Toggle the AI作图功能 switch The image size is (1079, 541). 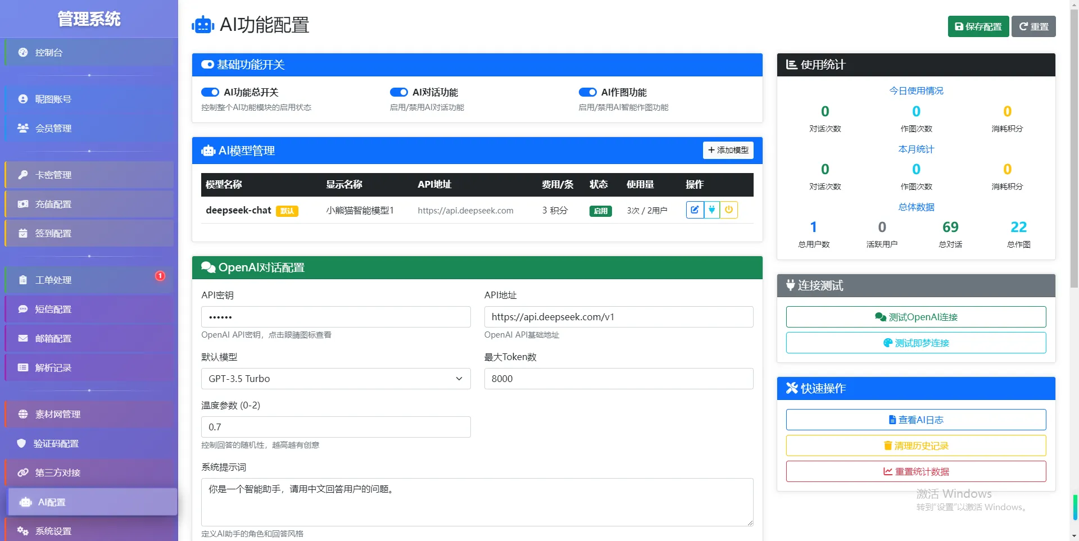[x=588, y=92]
